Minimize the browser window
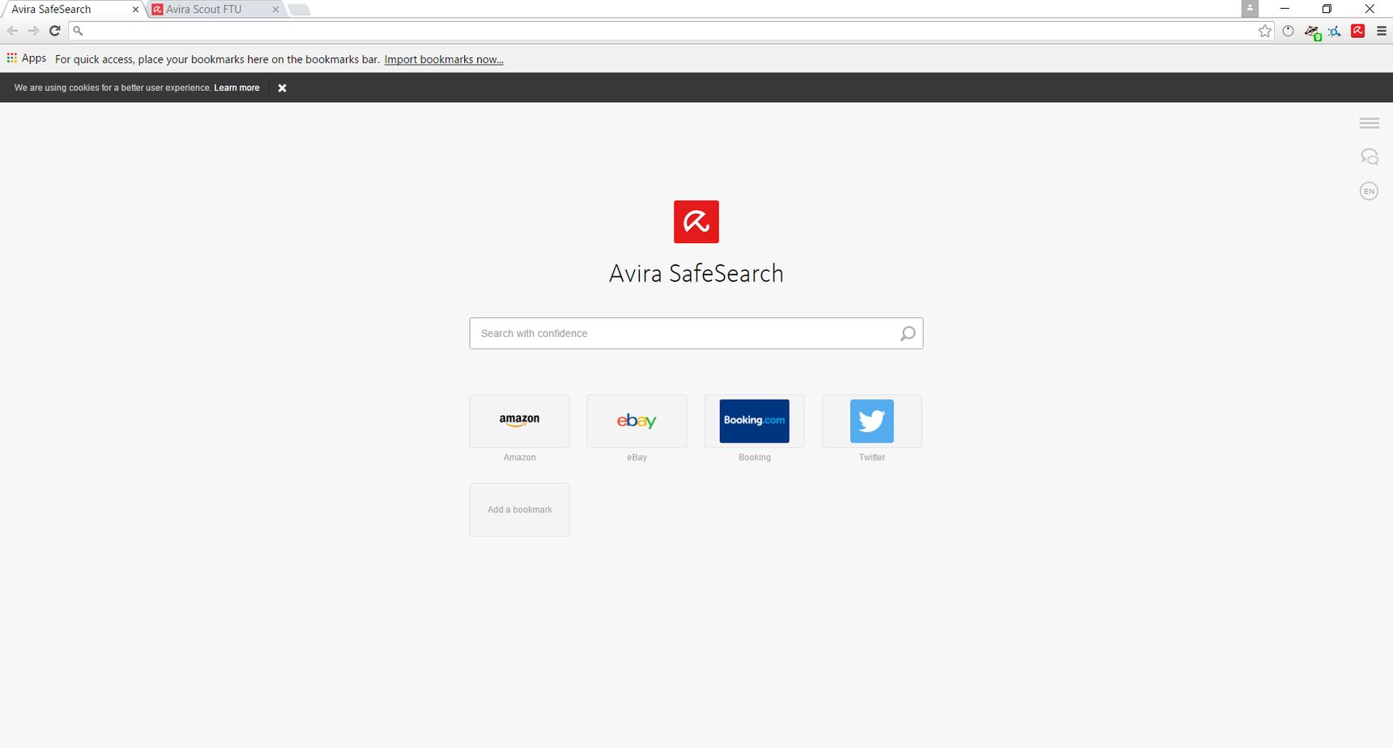This screenshot has height=748, width=1393. [1284, 9]
